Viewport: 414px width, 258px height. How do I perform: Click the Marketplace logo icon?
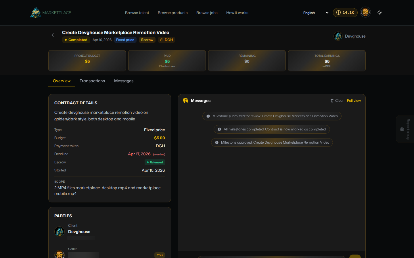(x=36, y=13)
